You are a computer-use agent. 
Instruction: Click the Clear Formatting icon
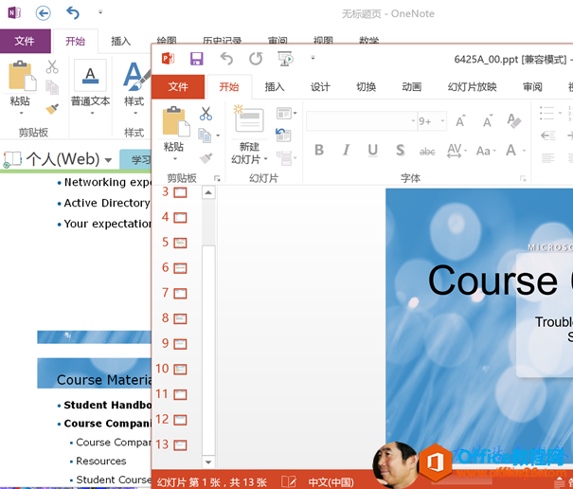coord(513,120)
